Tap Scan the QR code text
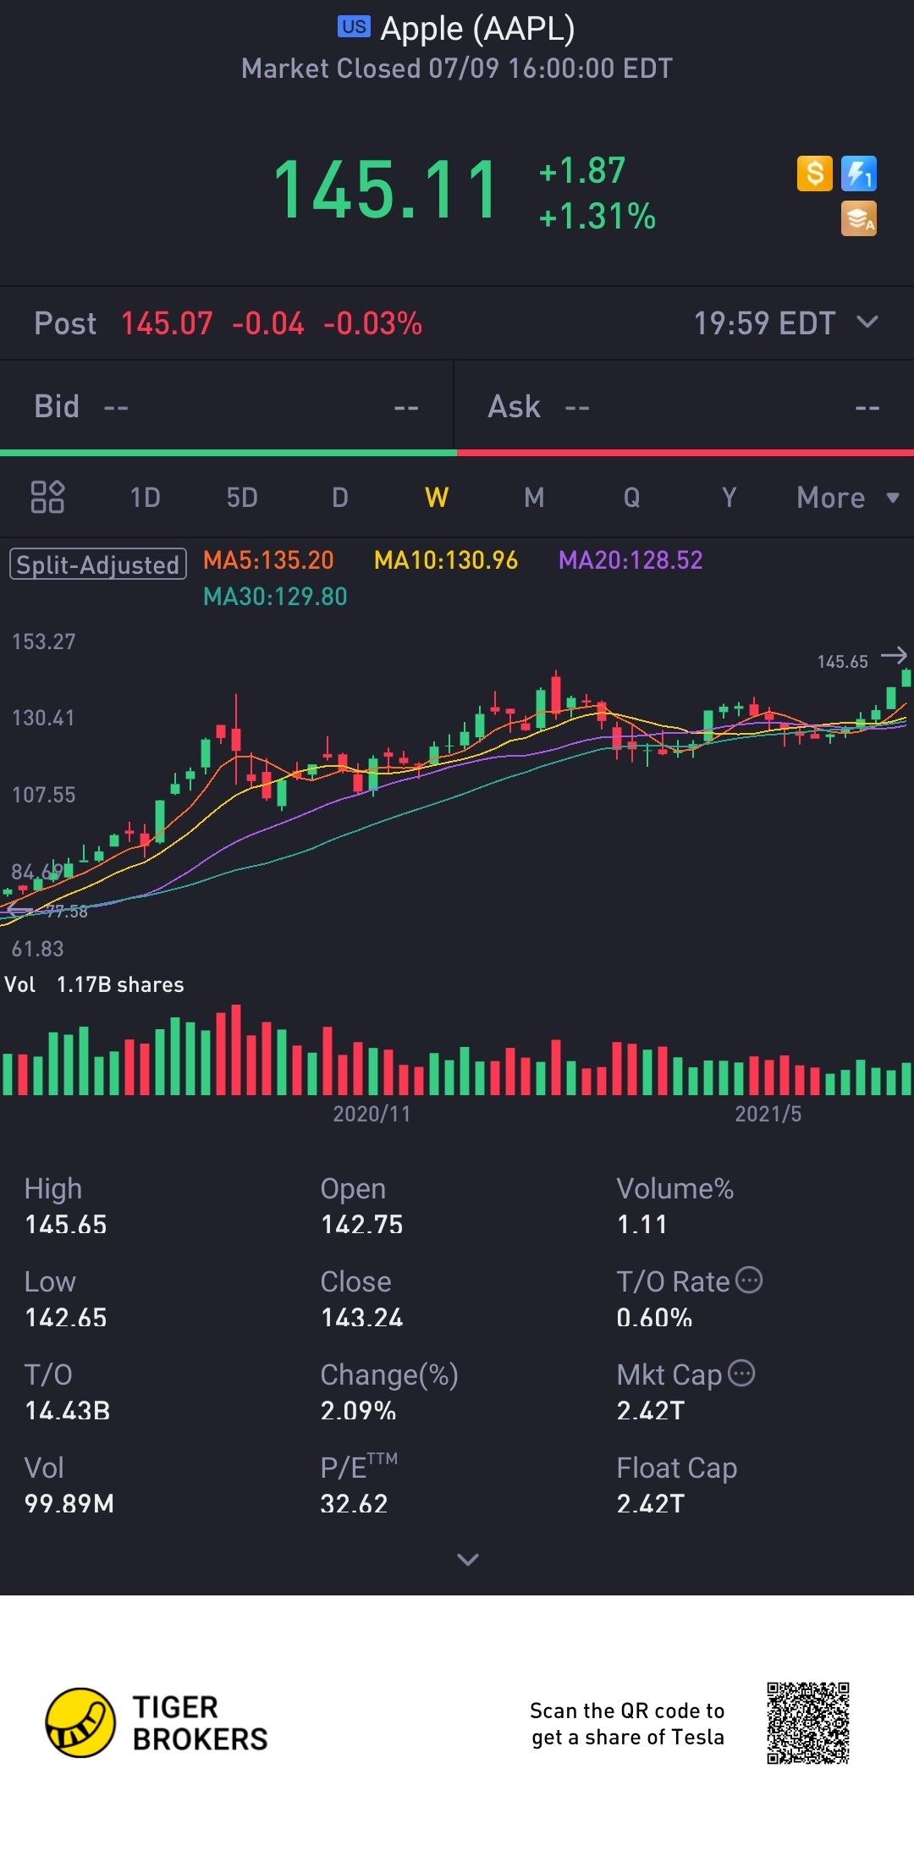Viewport: 914px width, 1851px height. (x=627, y=1723)
